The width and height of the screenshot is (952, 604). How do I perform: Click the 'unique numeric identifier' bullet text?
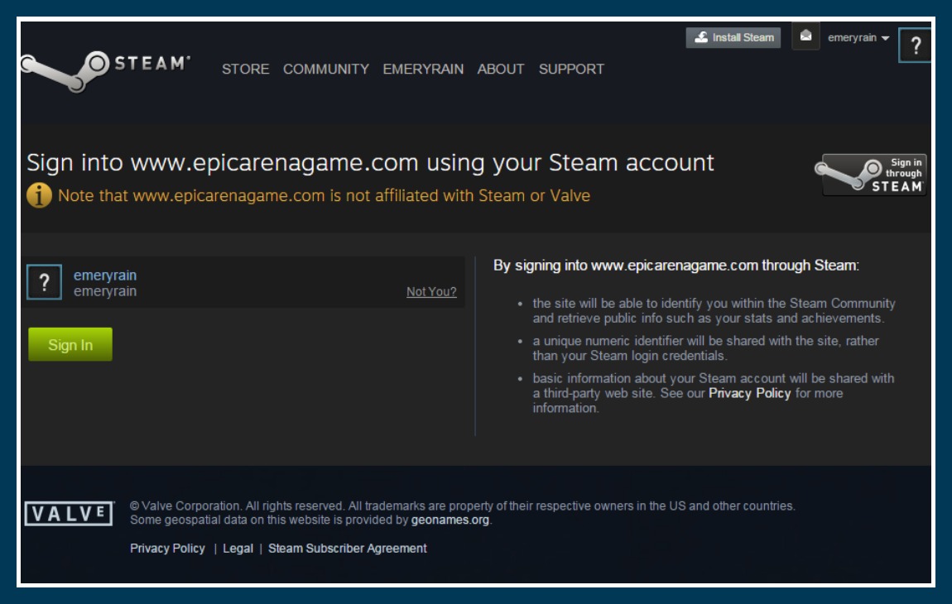pyautogui.click(x=705, y=348)
